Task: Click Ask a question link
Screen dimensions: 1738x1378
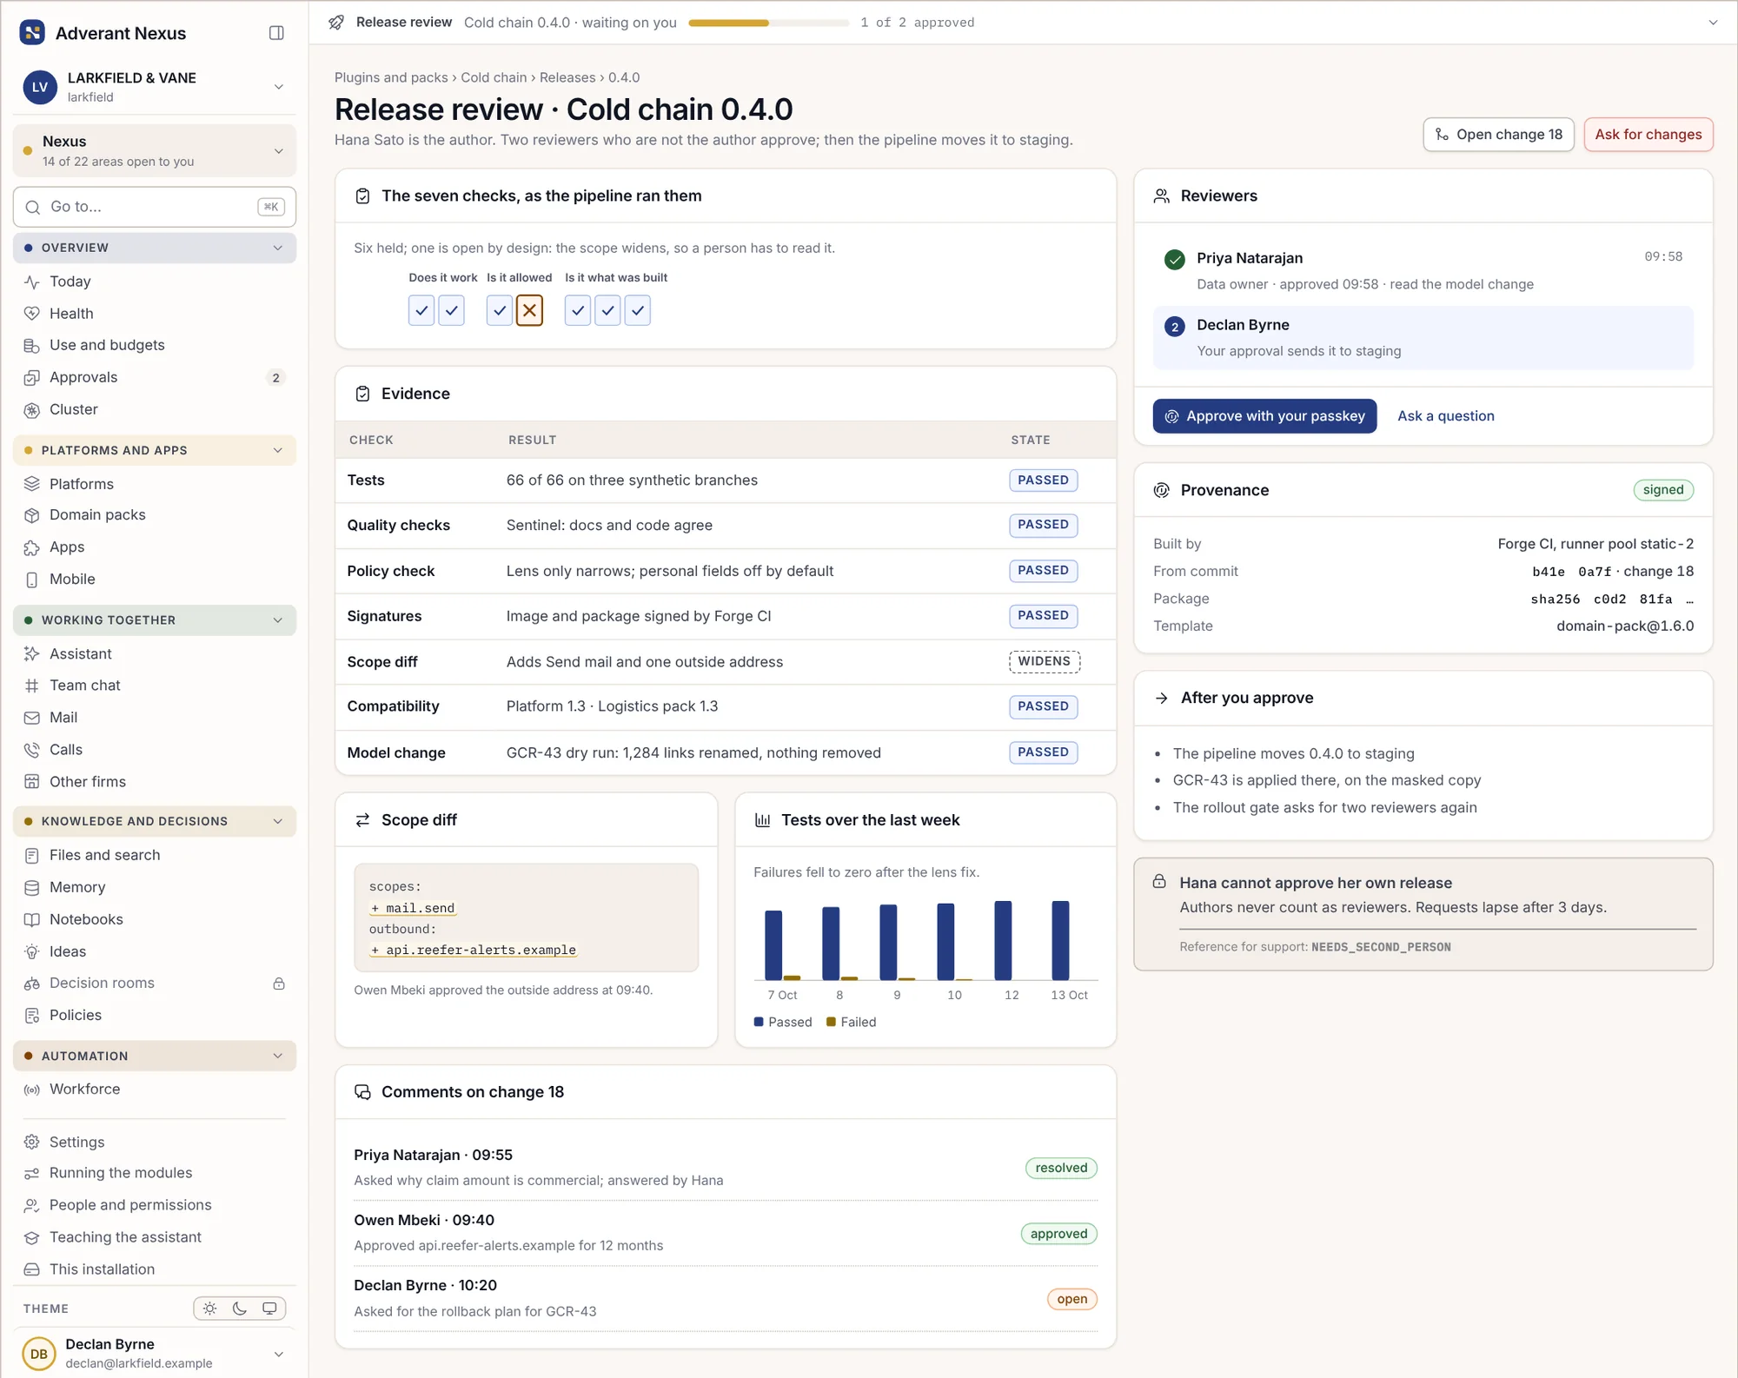Action: [x=1445, y=416]
